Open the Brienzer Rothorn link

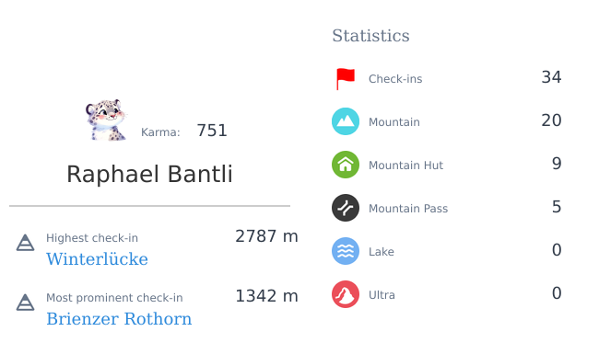point(119,319)
